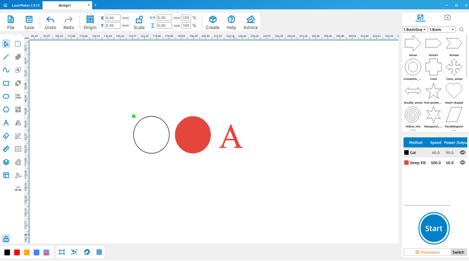Screen dimensions: 469x261
Task: Open the camera tab in right panel
Action: click(447, 17)
